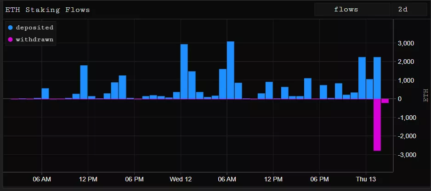This screenshot has width=431, height=191.
Task: Click the tall blue bar at Wed 12
Action: [x=184, y=71]
